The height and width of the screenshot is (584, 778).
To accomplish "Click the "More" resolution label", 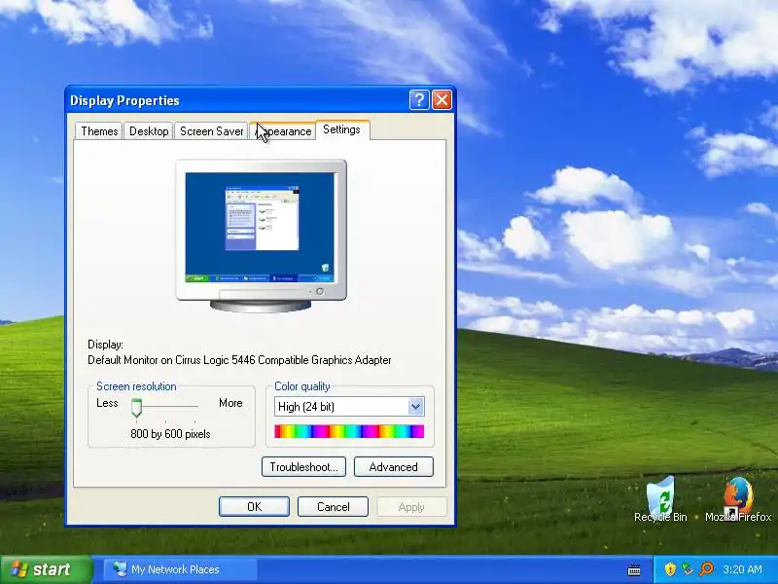I will pyautogui.click(x=230, y=403).
